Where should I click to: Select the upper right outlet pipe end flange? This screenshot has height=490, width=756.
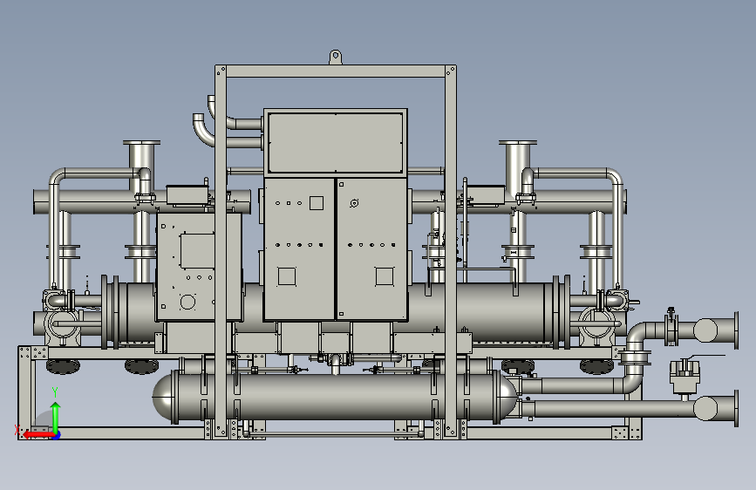pos(736,330)
